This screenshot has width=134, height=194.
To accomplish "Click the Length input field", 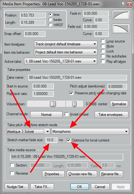I will point(33,22).
